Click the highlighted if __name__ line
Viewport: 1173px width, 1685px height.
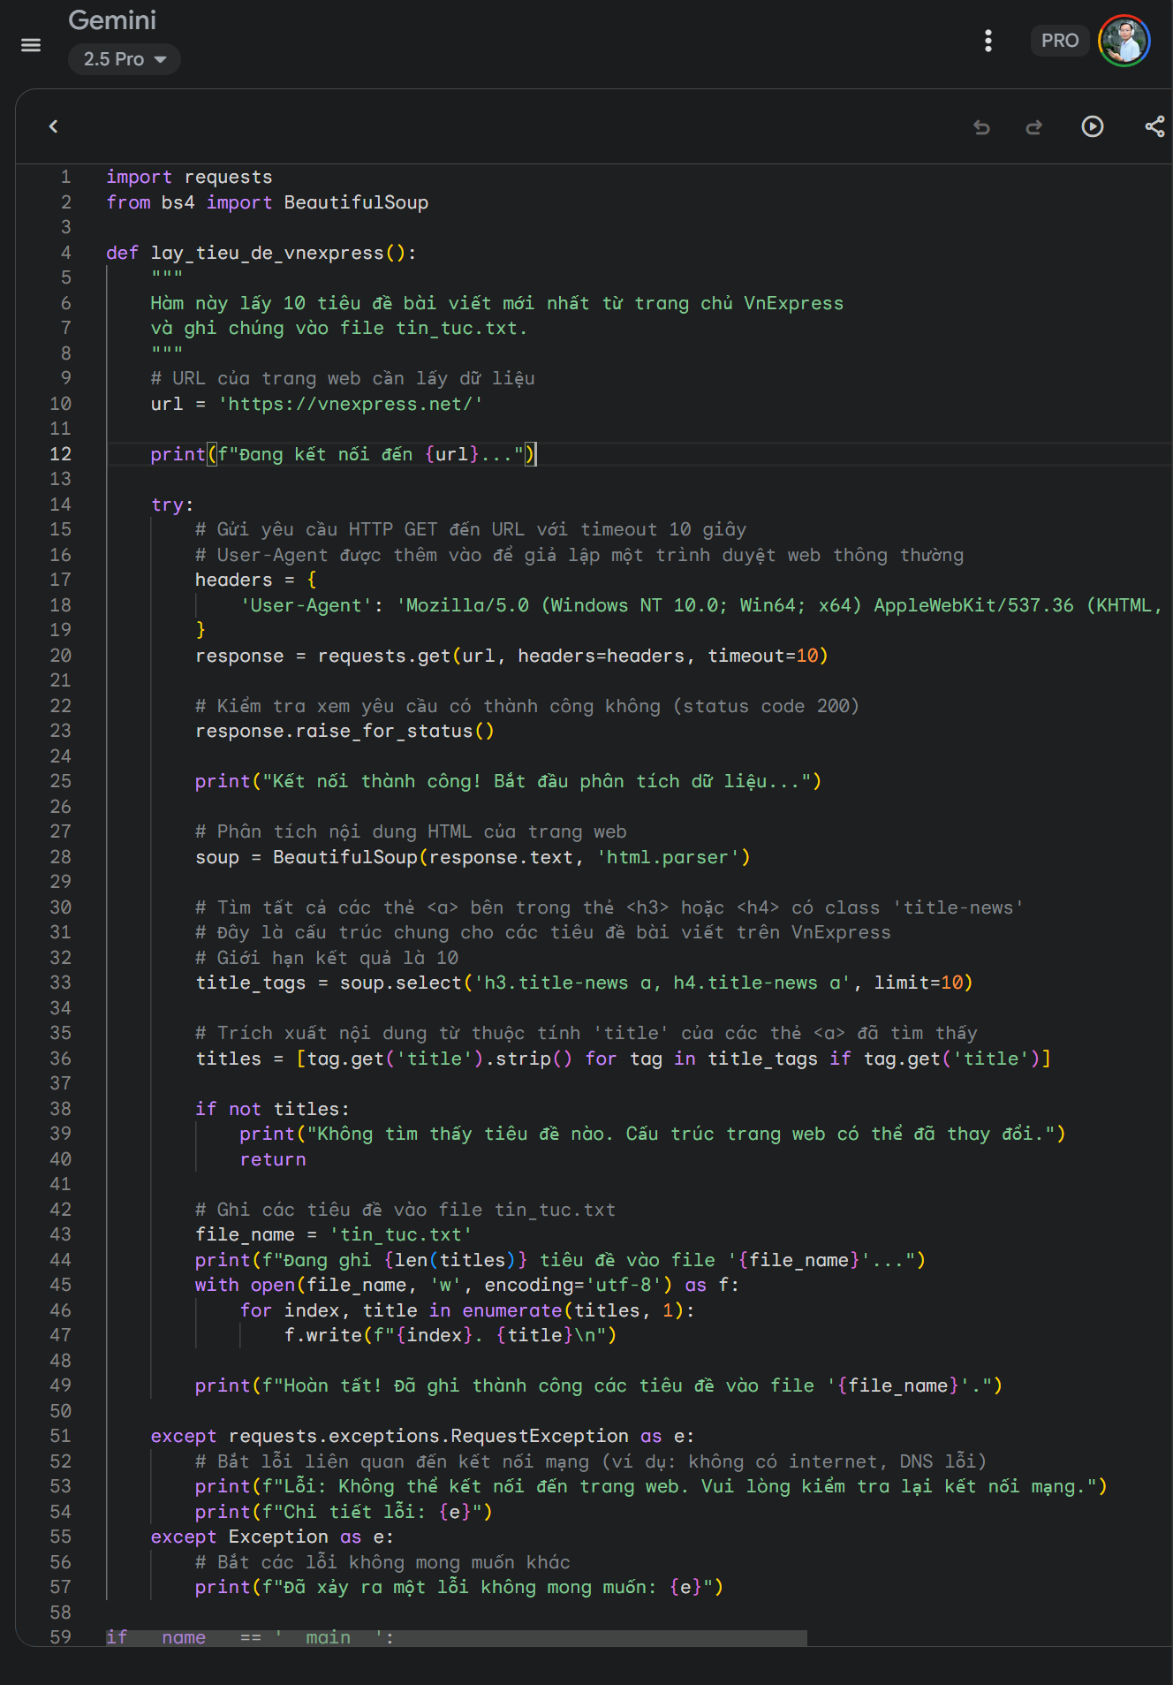coord(456,1637)
